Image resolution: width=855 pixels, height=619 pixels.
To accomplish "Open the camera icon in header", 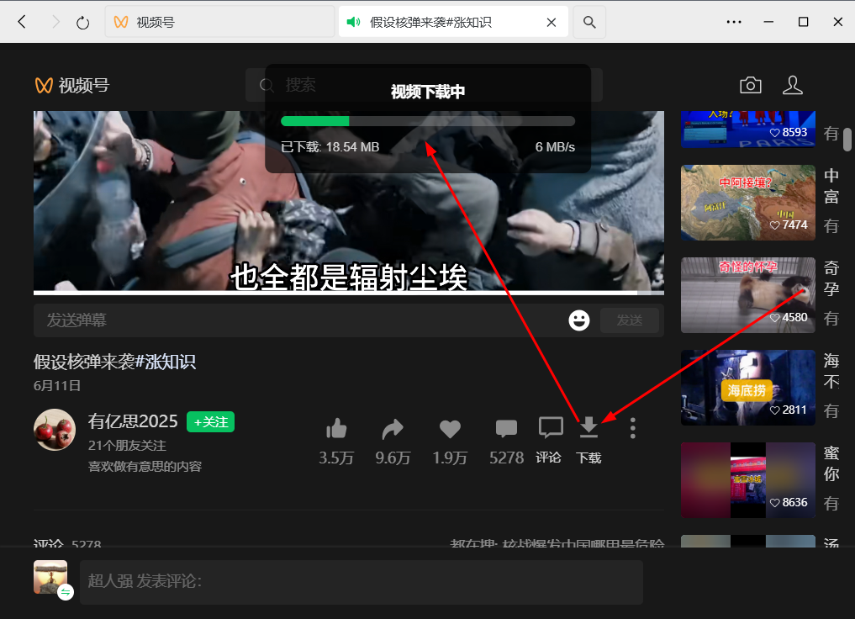I will coord(750,85).
